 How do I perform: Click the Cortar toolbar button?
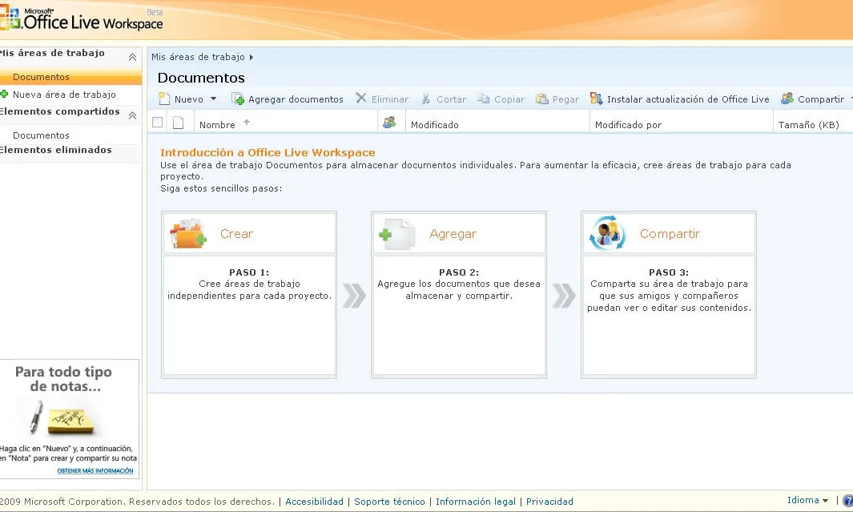[444, 99]
